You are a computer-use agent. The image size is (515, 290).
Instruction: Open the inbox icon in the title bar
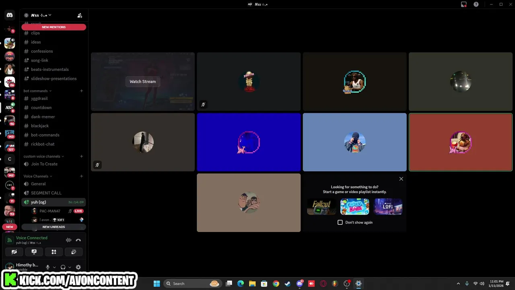tap(464, 4)
